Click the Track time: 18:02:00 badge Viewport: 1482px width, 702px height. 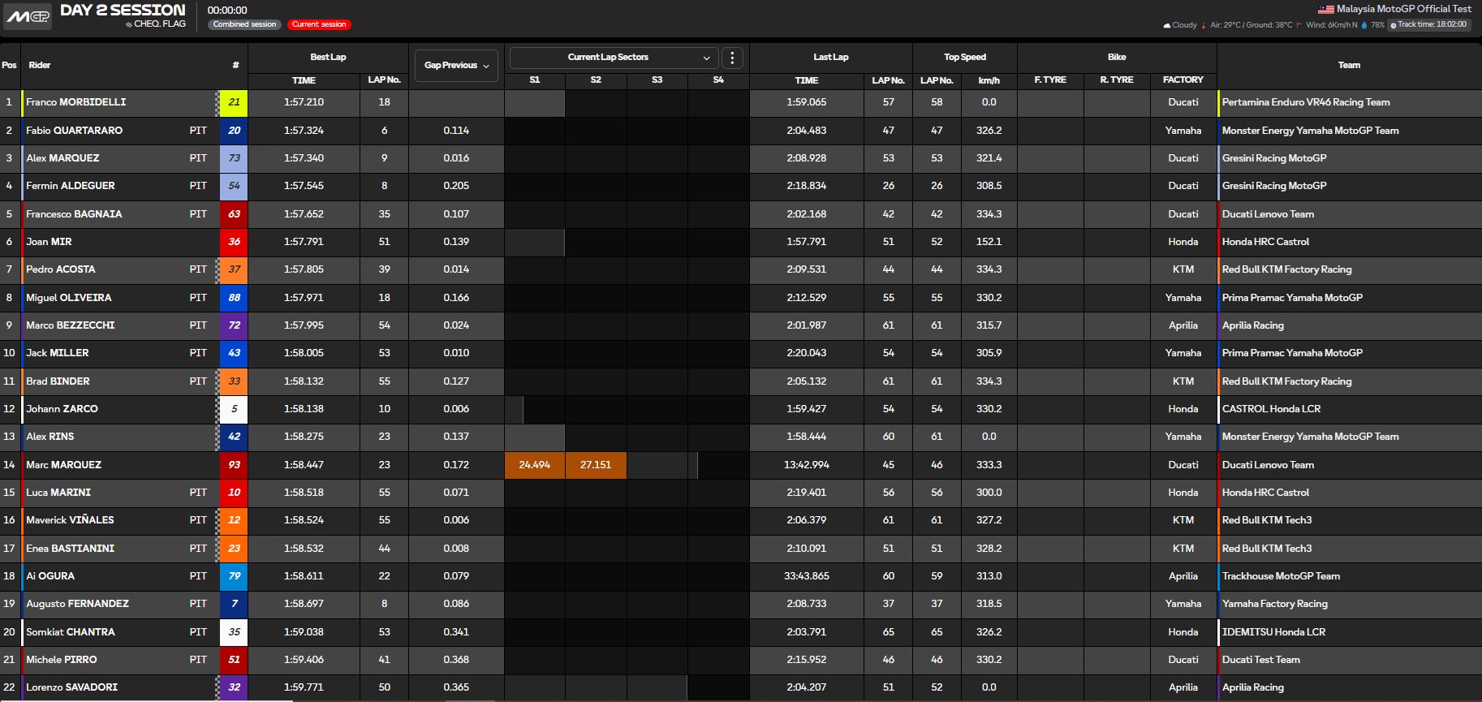click(x=1428, y=25)
